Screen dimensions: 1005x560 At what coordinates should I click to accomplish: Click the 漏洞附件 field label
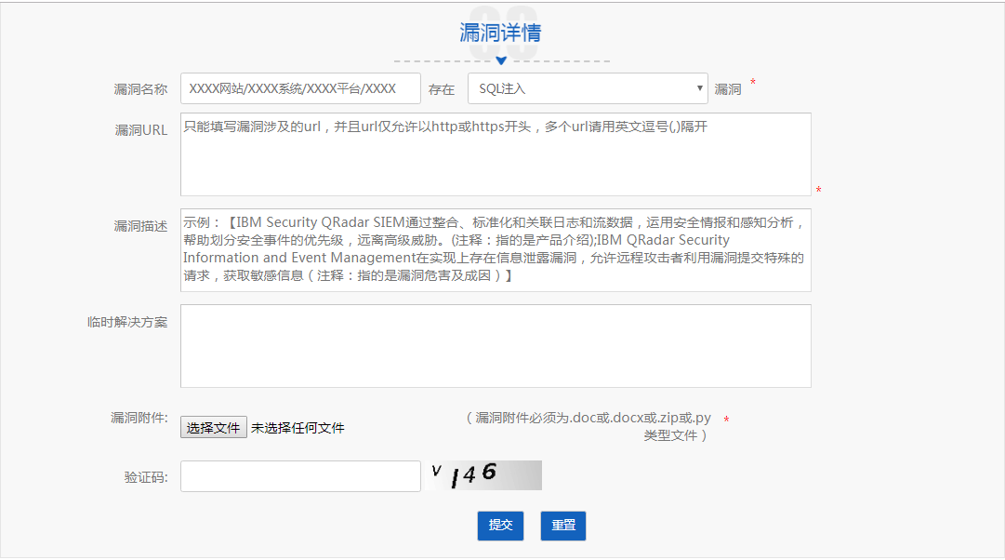[x=139, y=418]
